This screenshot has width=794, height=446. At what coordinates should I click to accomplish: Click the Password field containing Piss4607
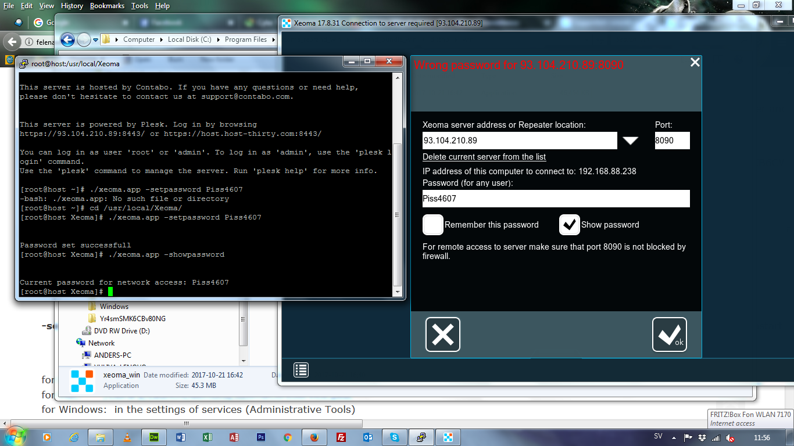[x=556, y=199]
